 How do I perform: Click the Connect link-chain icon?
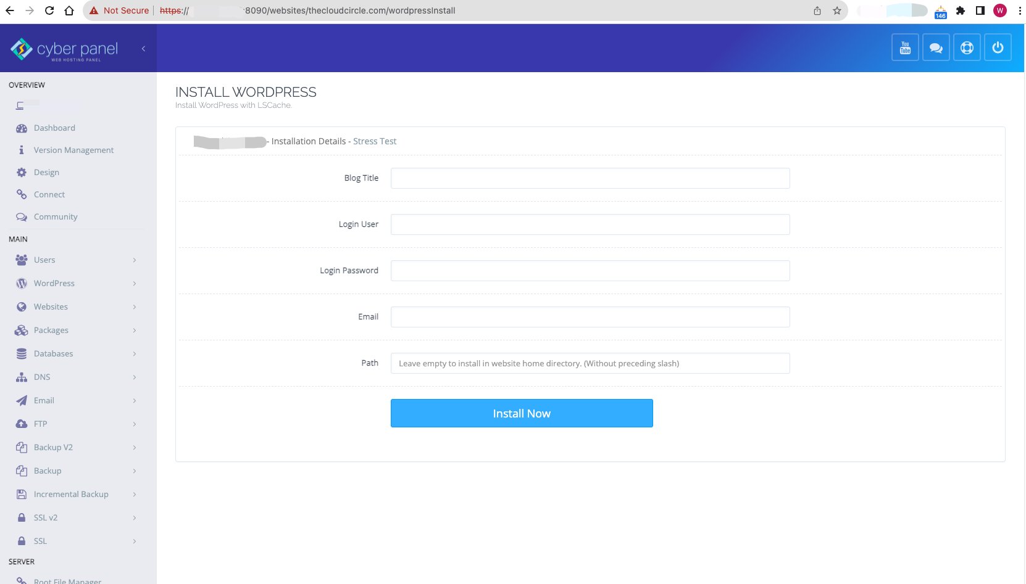click(x=22, y=195)
